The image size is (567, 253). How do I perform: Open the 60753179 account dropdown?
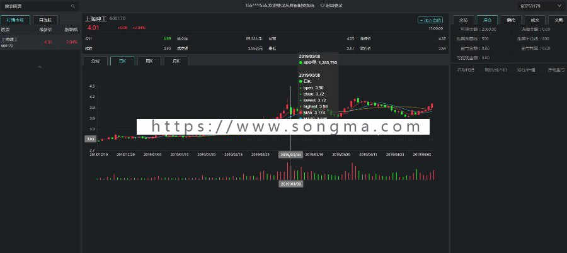point(541,6)
